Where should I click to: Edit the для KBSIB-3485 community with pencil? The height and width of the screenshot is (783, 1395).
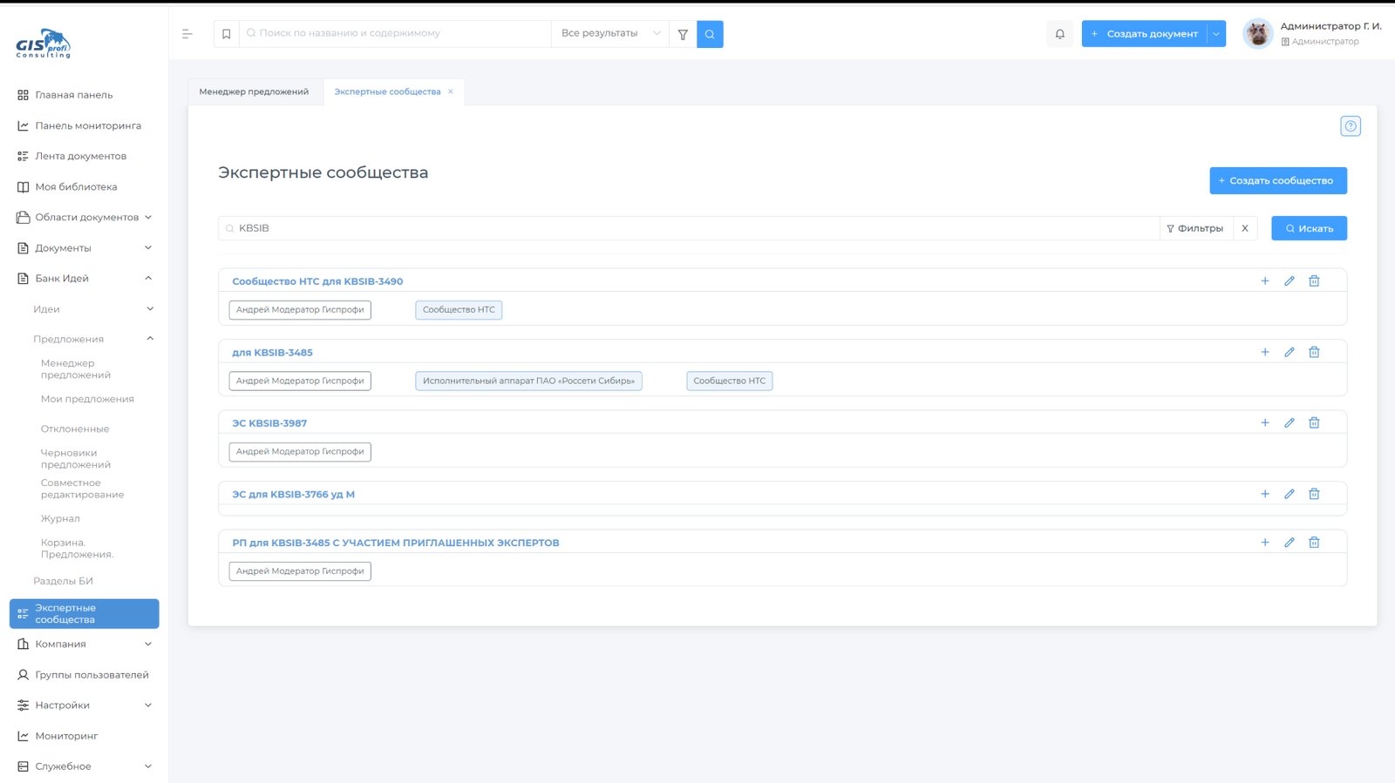1290,352
